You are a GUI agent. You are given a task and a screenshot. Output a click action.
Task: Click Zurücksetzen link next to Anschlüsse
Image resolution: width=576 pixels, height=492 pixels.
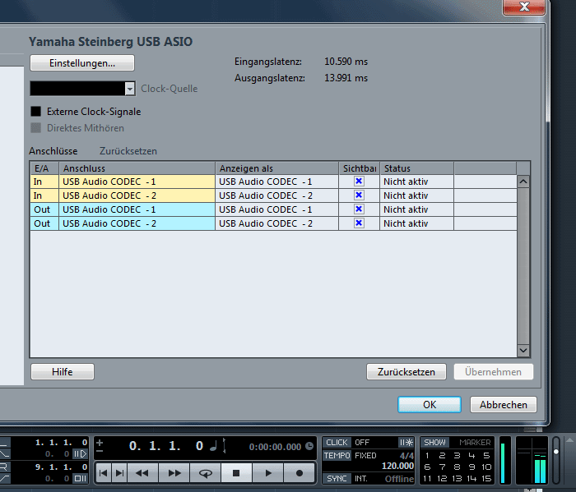click(x=128, y=151)
